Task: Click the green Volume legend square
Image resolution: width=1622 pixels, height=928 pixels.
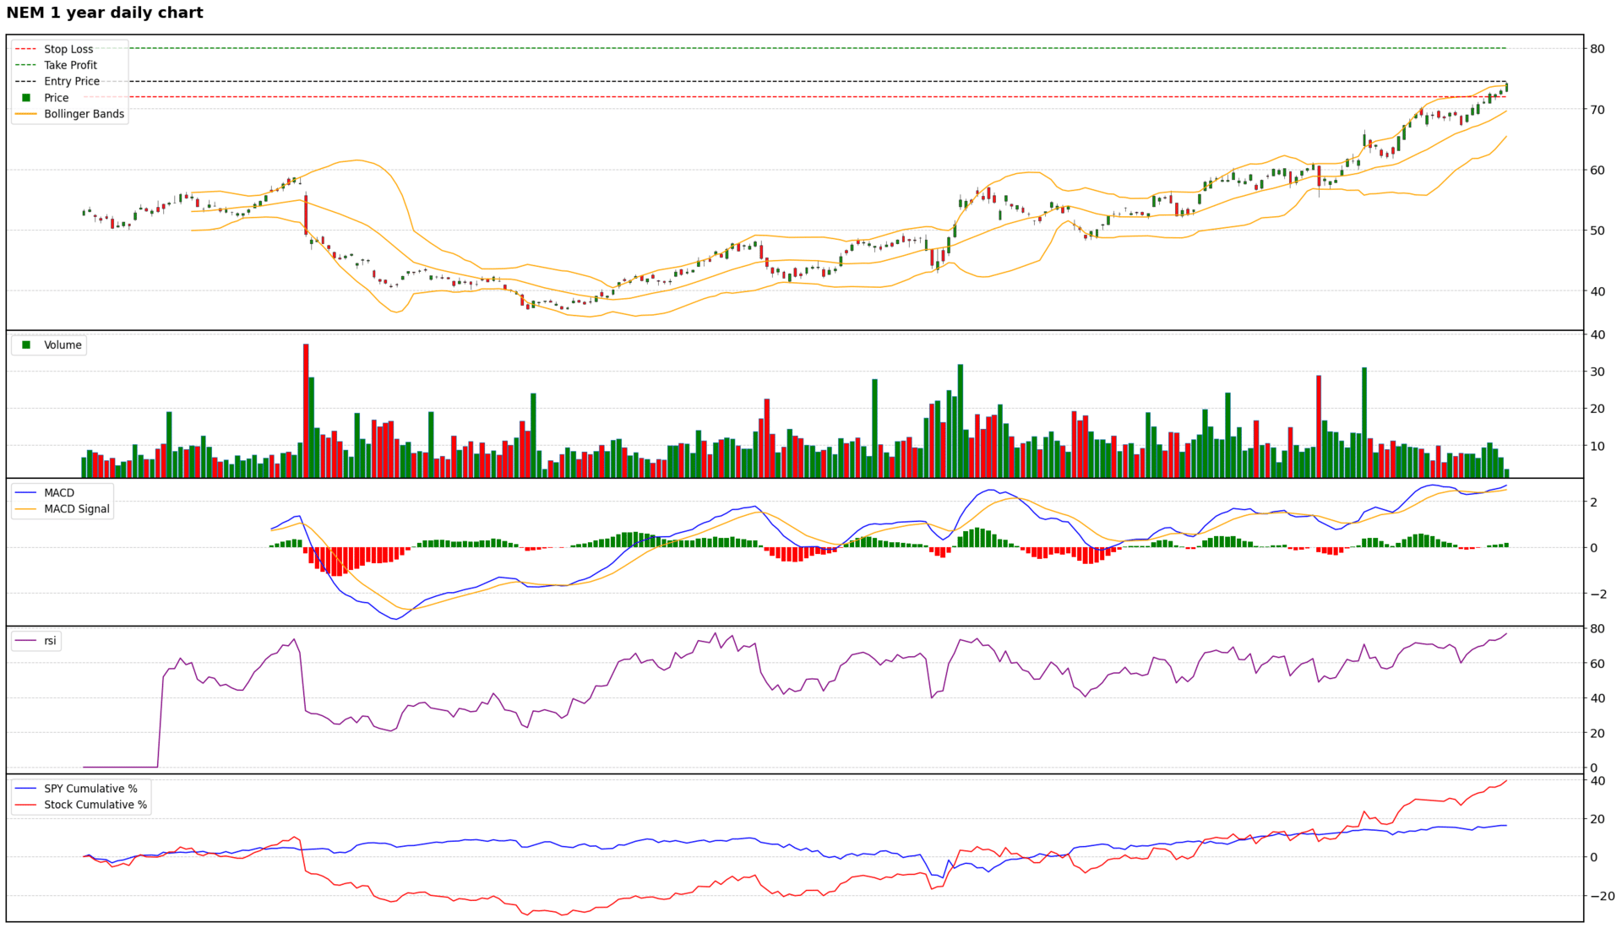Action: [26, 345]
